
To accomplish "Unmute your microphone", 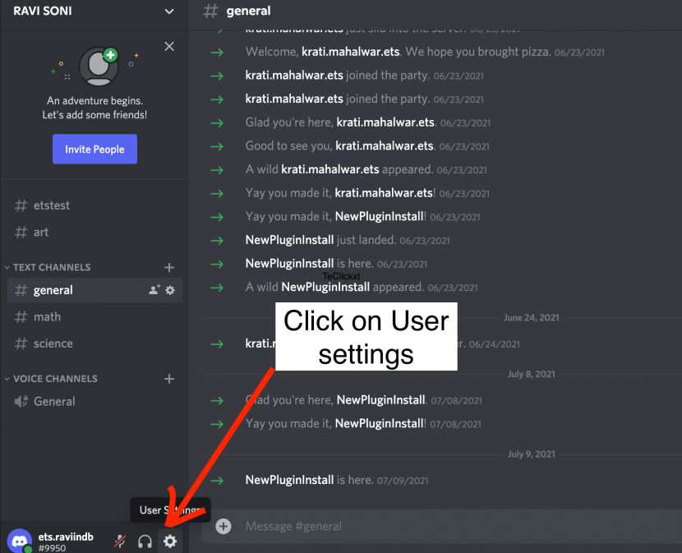I will pyautogui.click(x=119, y=541).
